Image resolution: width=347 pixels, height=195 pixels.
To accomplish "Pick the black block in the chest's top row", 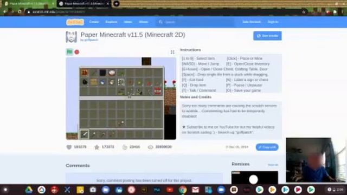I will tap(102, 73).
